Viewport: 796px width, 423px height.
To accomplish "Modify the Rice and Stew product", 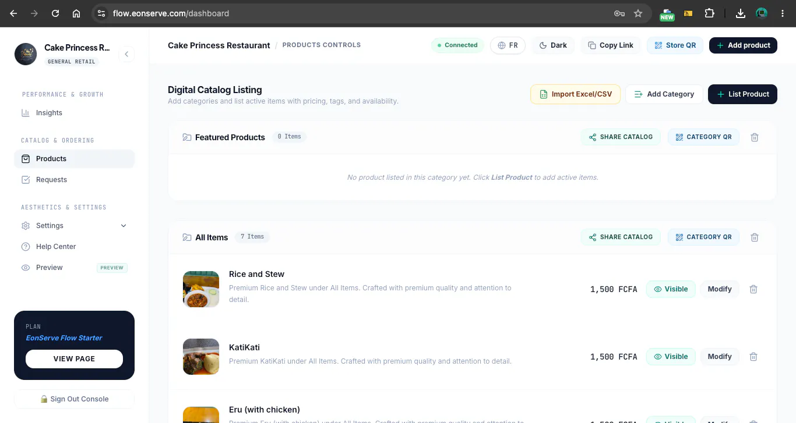I will (720, 289).
